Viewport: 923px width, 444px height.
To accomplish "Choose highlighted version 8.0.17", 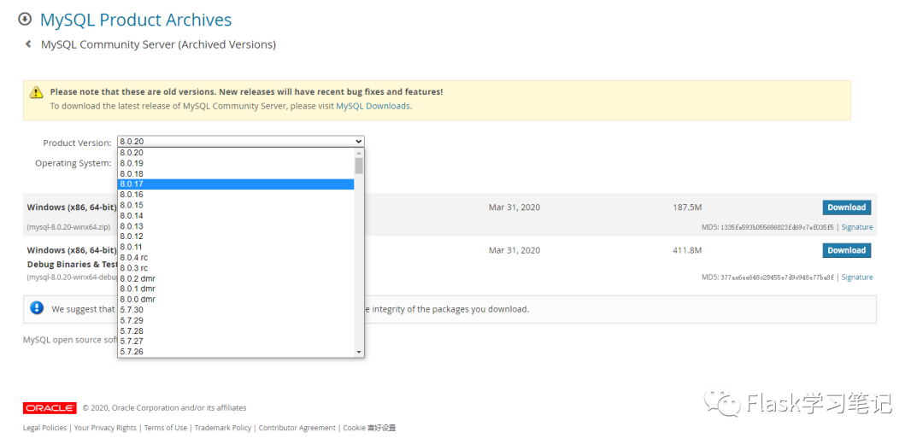I will 236,184.
